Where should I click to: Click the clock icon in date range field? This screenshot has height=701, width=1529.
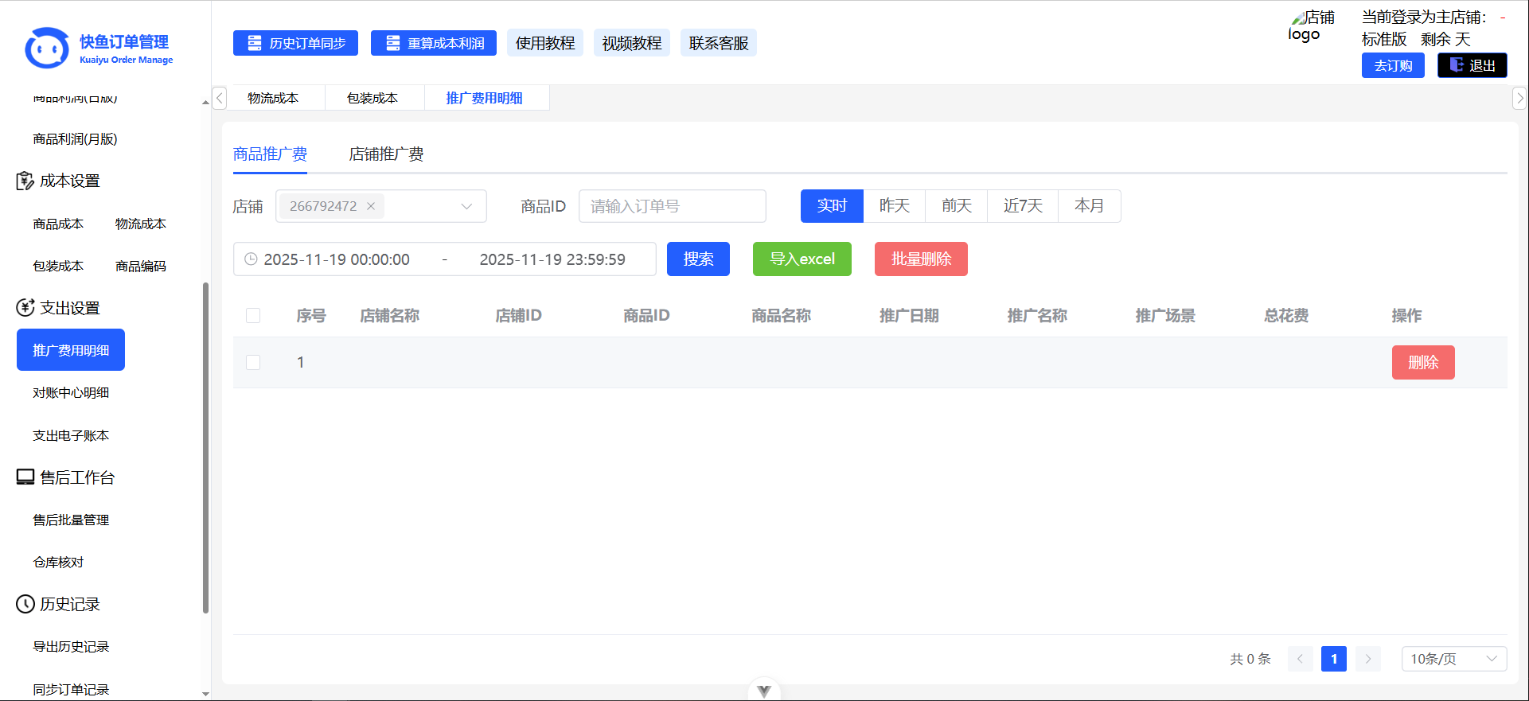click(x=251, y=259)
